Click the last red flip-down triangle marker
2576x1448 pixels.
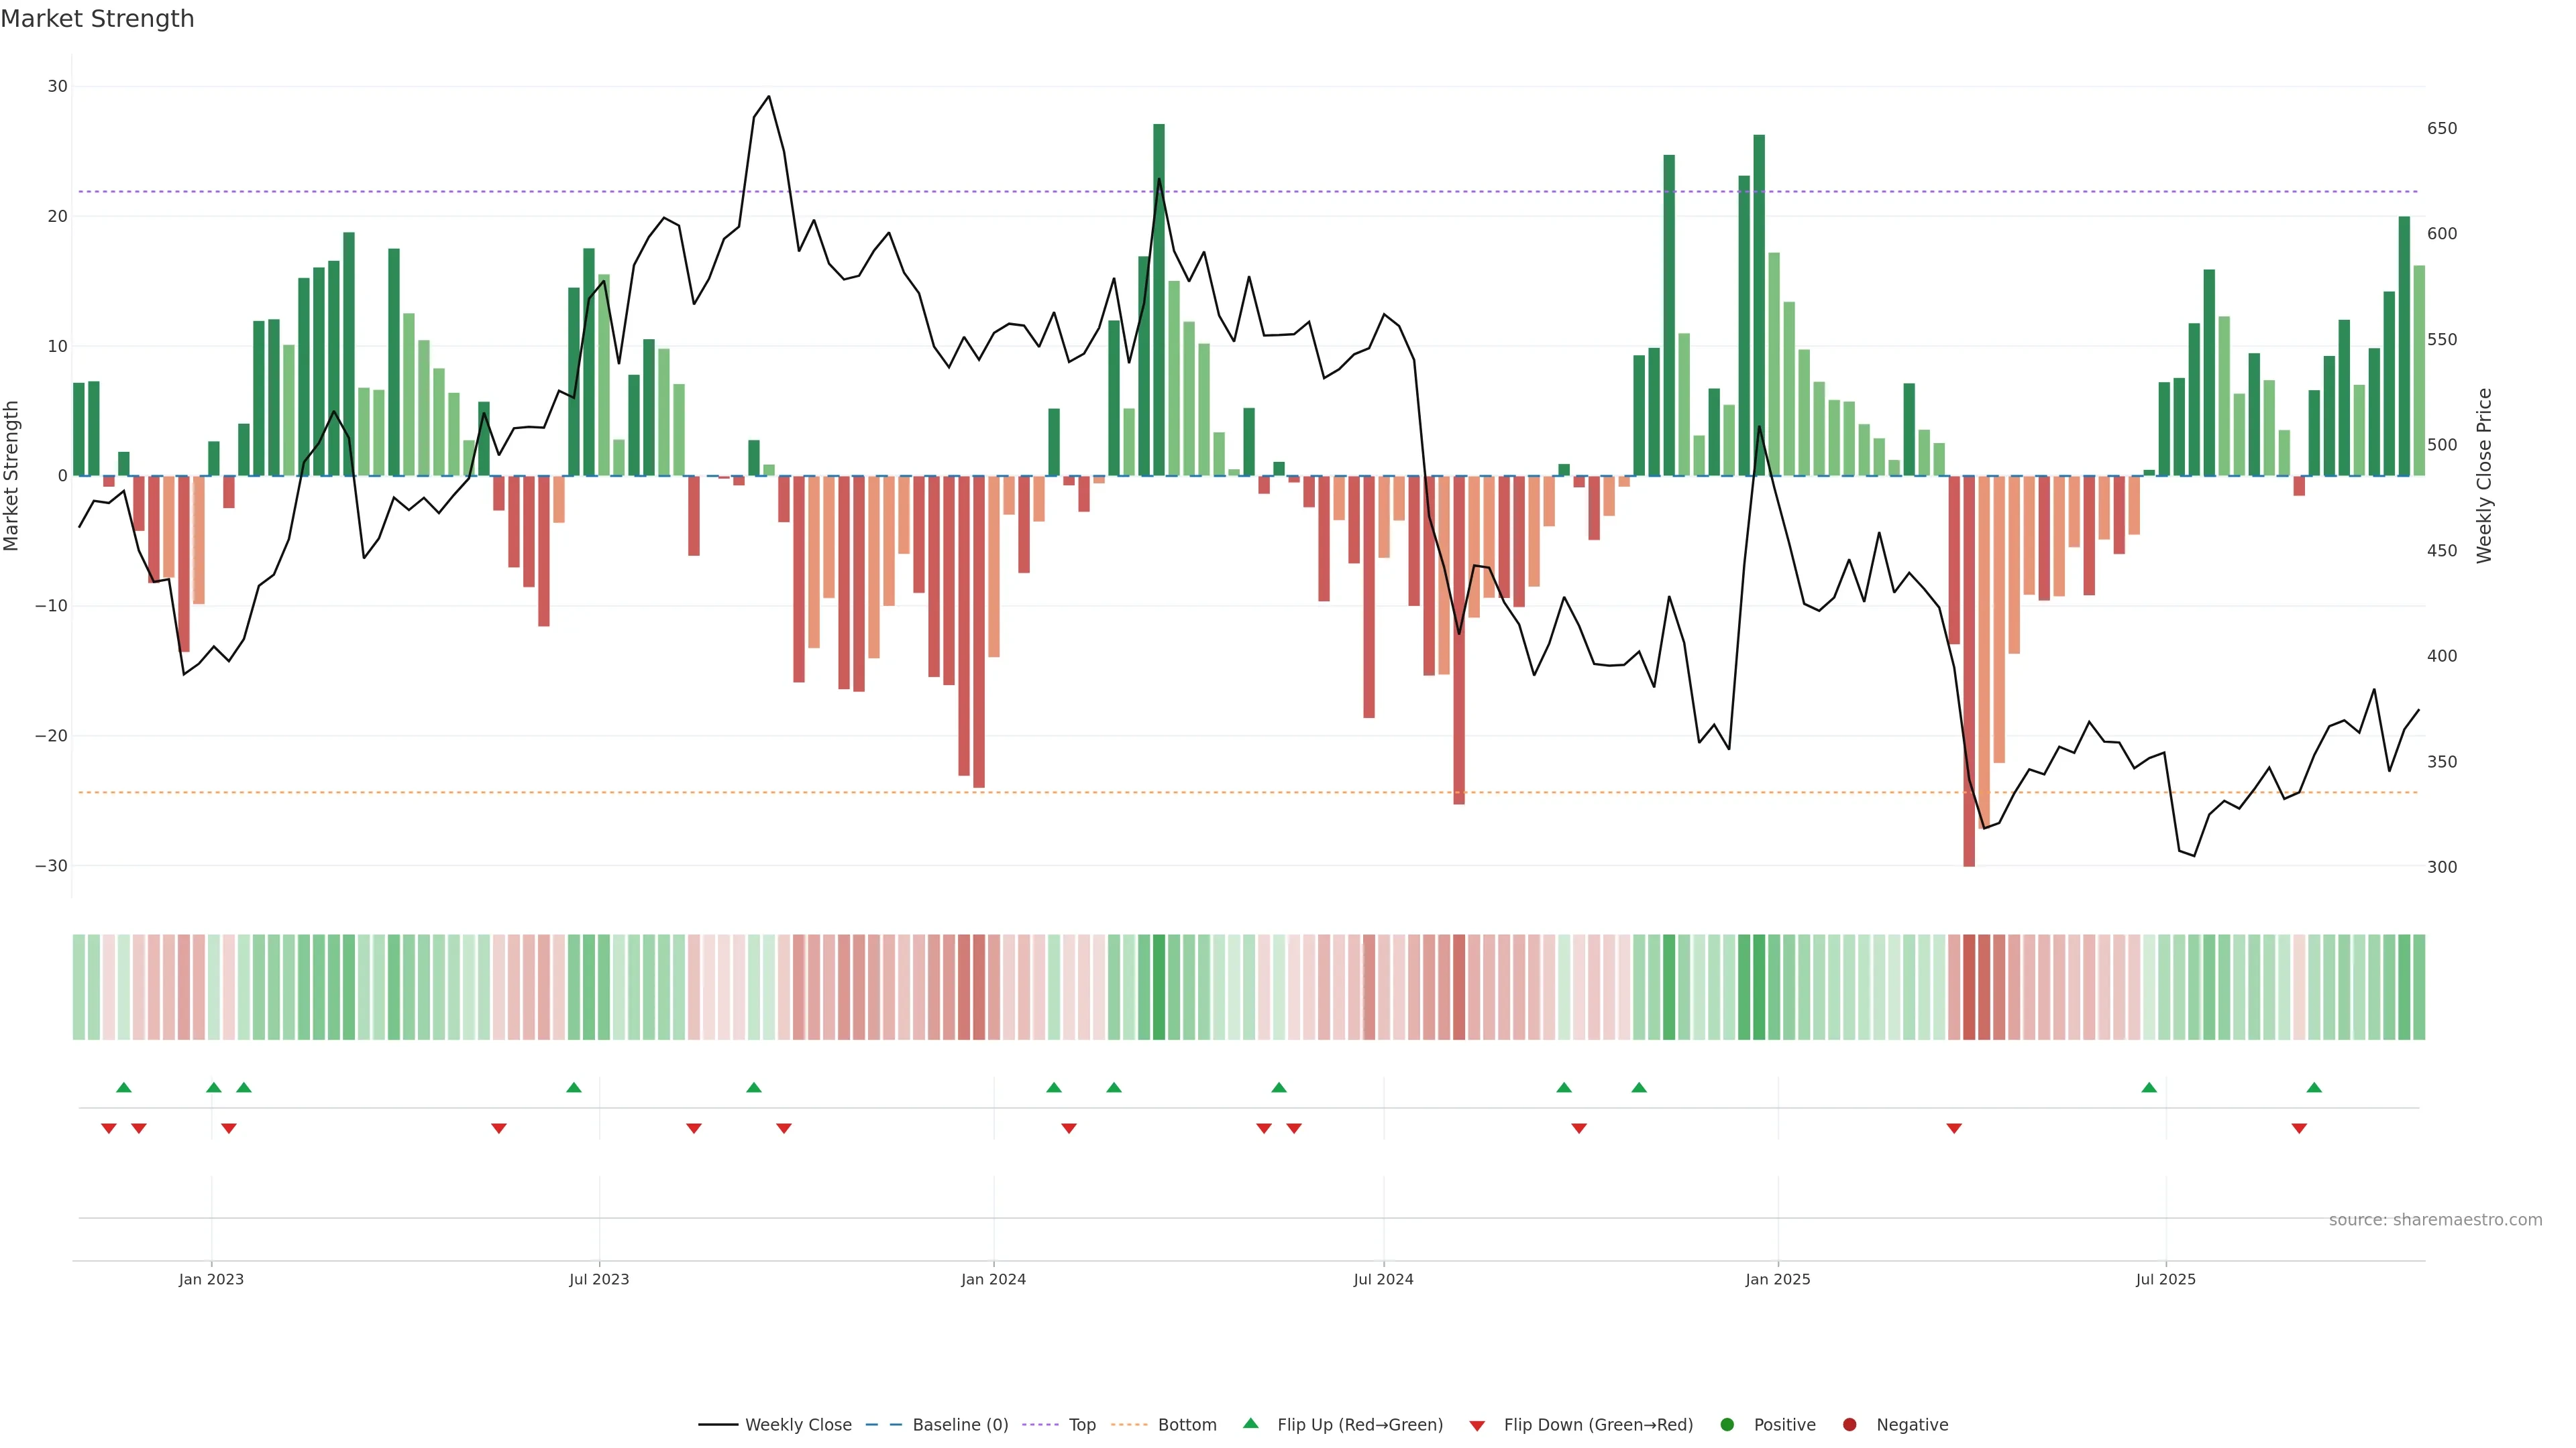[x=2299, y=1128]
